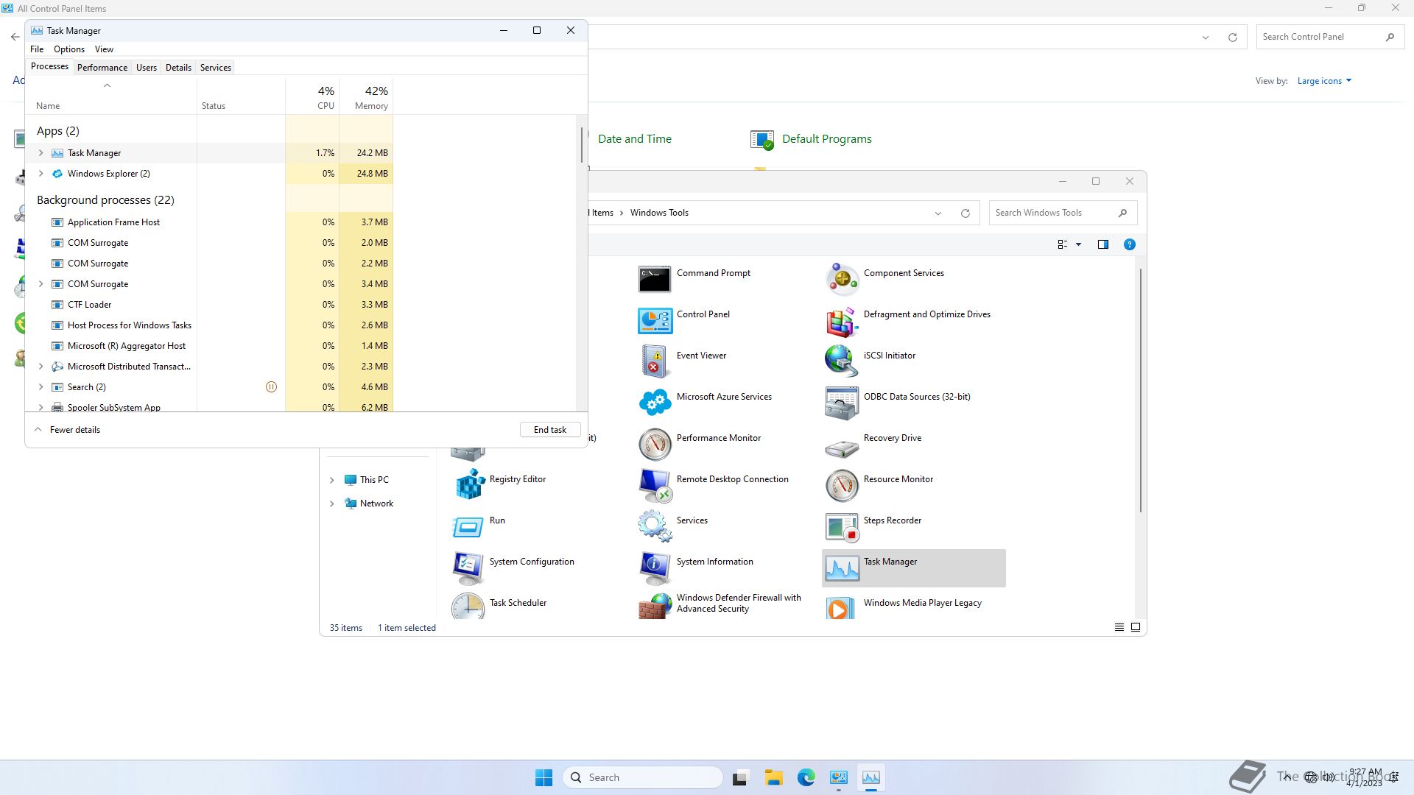
Task: Open Windows Tools address bar history dropdown
Action: [x=938, y=213]
